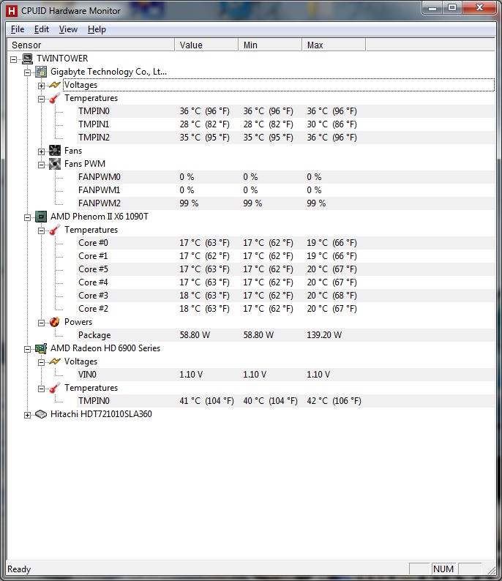The image size is (502, 581).
Task: Click the motherboard Voltages lightning icon
Action: tap(55, 85)
